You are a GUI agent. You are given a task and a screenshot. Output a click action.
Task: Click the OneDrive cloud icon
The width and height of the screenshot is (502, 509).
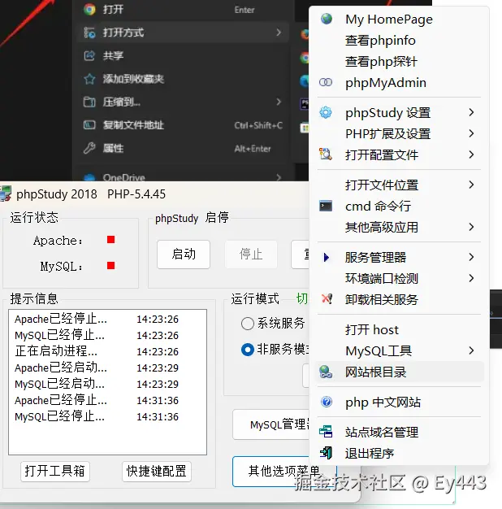click(89, 177)
